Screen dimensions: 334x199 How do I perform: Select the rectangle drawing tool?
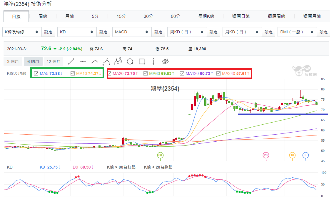(x=142, y=62)
